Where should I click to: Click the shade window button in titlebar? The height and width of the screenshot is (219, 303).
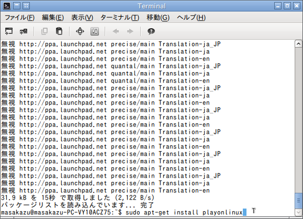(x=17, y=6)
